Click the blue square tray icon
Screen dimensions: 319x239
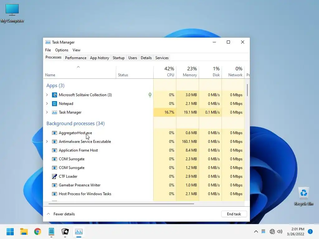[264, 231]
